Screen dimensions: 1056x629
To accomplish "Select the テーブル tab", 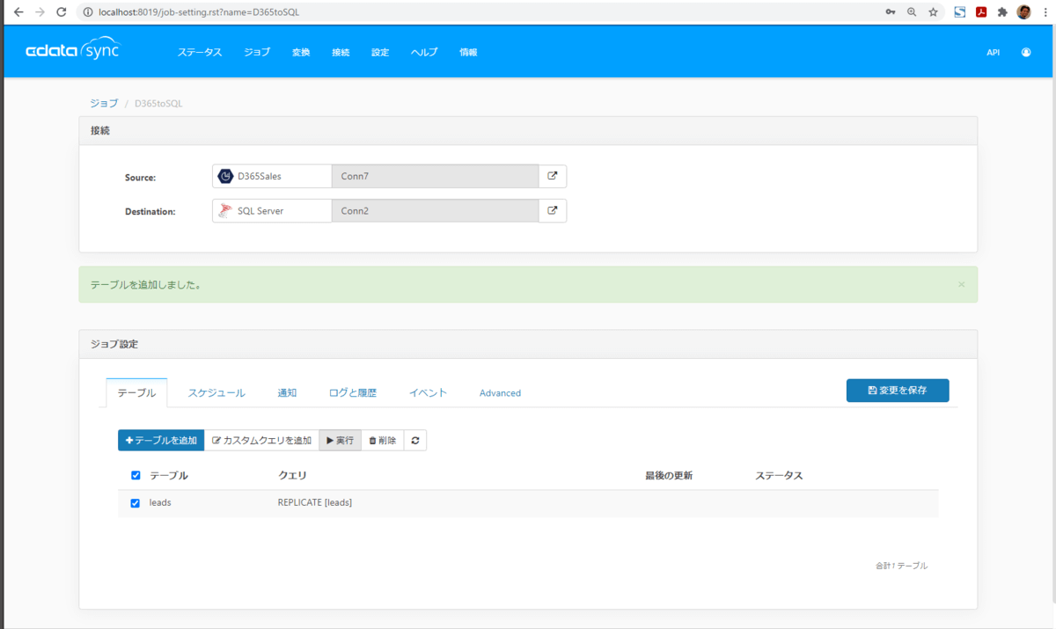I will [x=136, y=392].
